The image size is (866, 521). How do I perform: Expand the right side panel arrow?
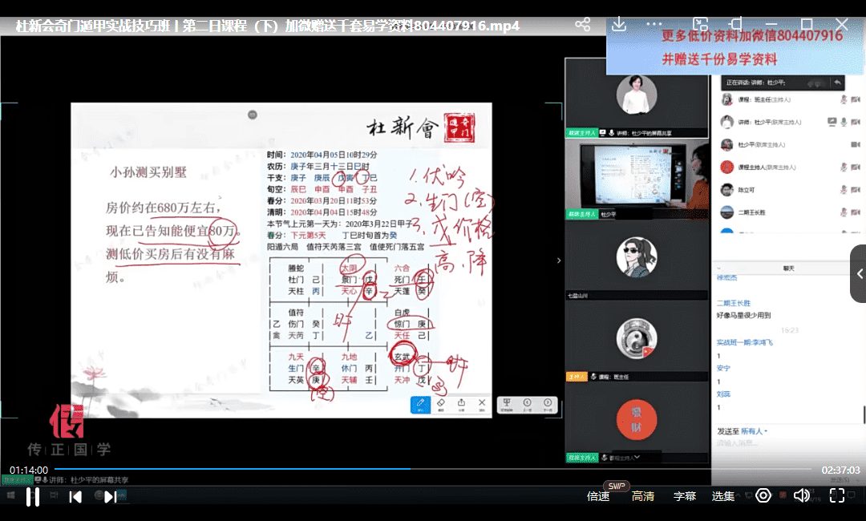coord(859,273)
